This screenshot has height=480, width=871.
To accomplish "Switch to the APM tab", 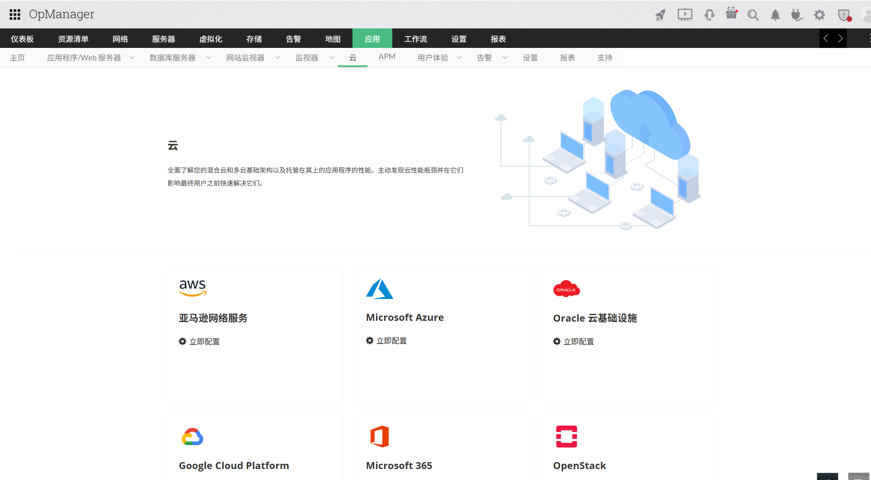I will click(x=387, y=57).
